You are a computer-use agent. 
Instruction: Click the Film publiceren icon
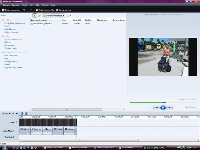click(x=57, y=10)
